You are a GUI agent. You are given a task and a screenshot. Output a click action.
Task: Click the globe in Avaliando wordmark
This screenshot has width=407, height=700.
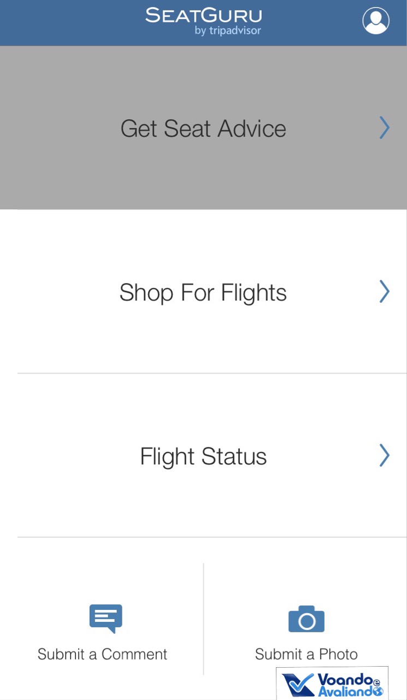(x=378, y=691)
